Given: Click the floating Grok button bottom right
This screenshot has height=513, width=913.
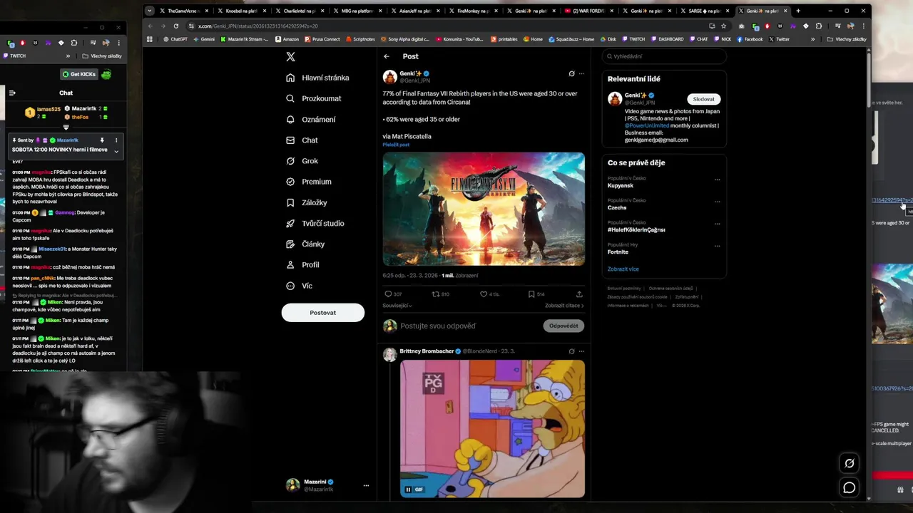Looking at the screenshot, I should tap(850, 463).
